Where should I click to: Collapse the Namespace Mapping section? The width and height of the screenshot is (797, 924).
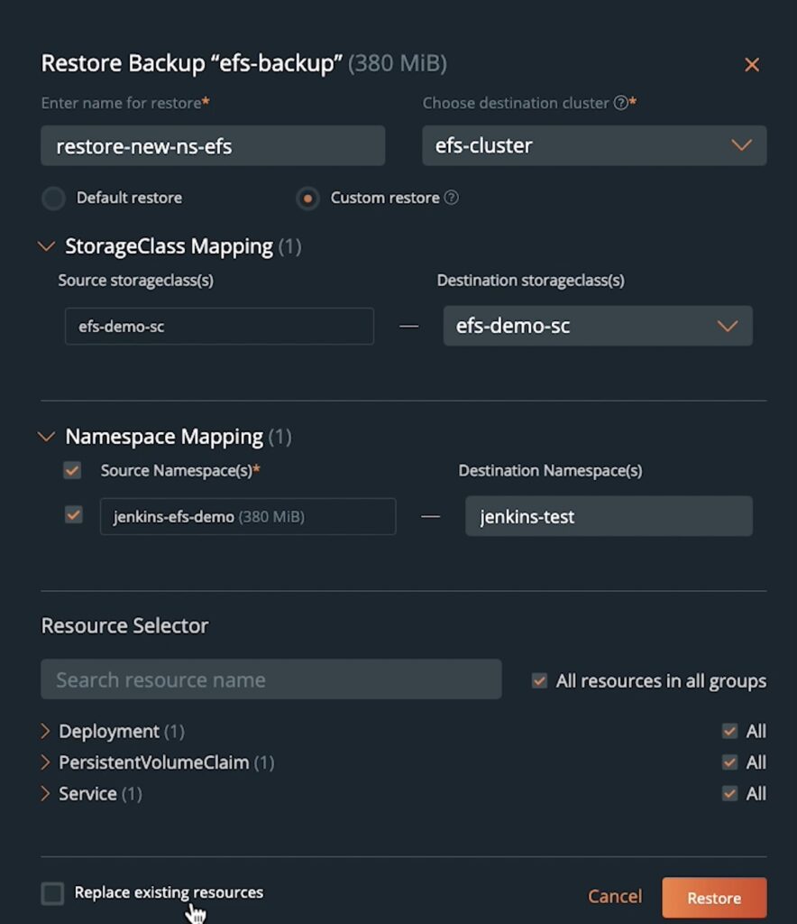pyautogui.click(x=47, y=437)
